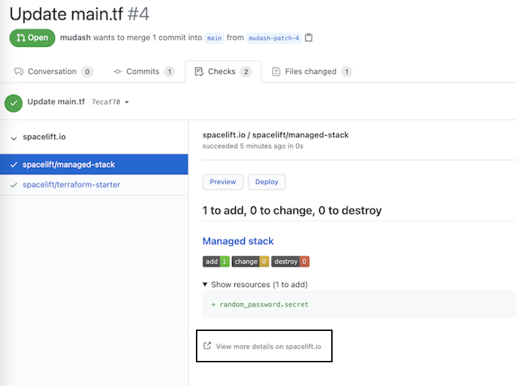This screenshot has width=516, height=386.
Task: Click the green success check circle icon
Action: 13,103
